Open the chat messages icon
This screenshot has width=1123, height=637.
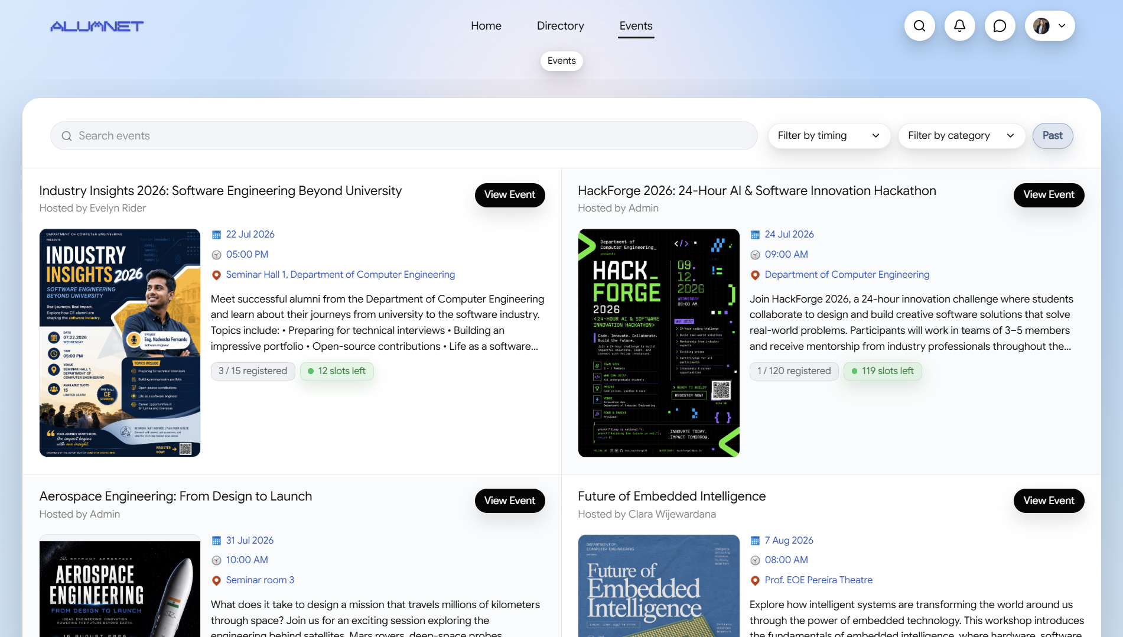1000,26
